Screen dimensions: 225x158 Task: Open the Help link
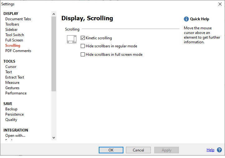(210, 150)
